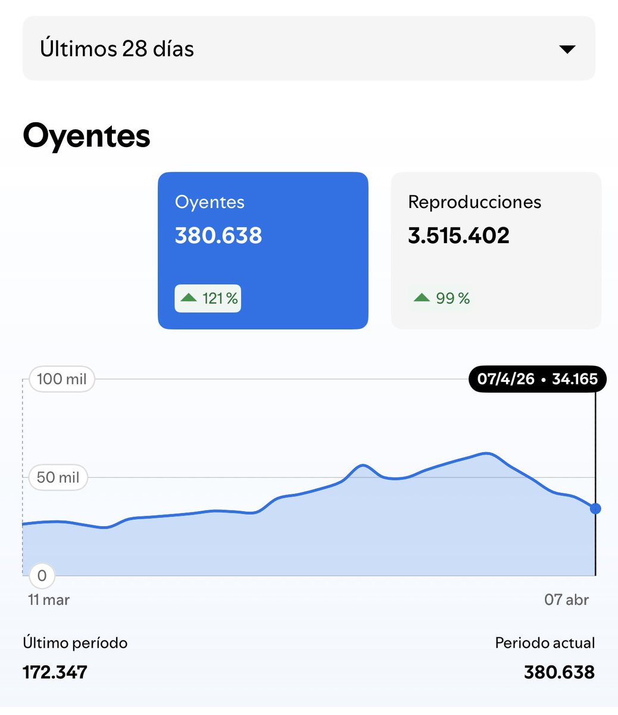Click the '100 mil' axis label

click(62, 379)
